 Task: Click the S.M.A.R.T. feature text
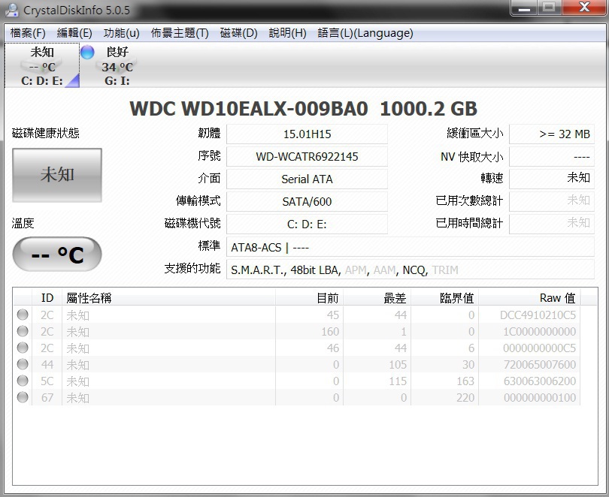click(x=259, y=270)
